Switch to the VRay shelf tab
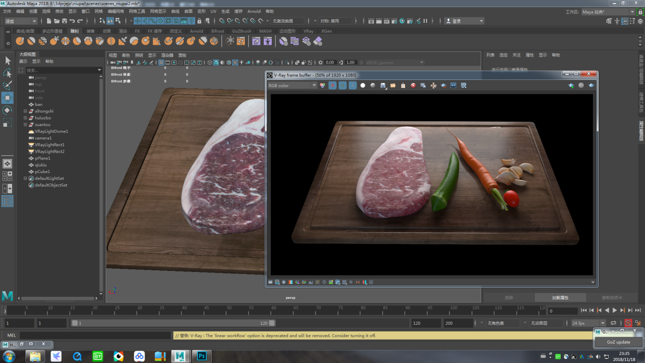 coord(309,31)
